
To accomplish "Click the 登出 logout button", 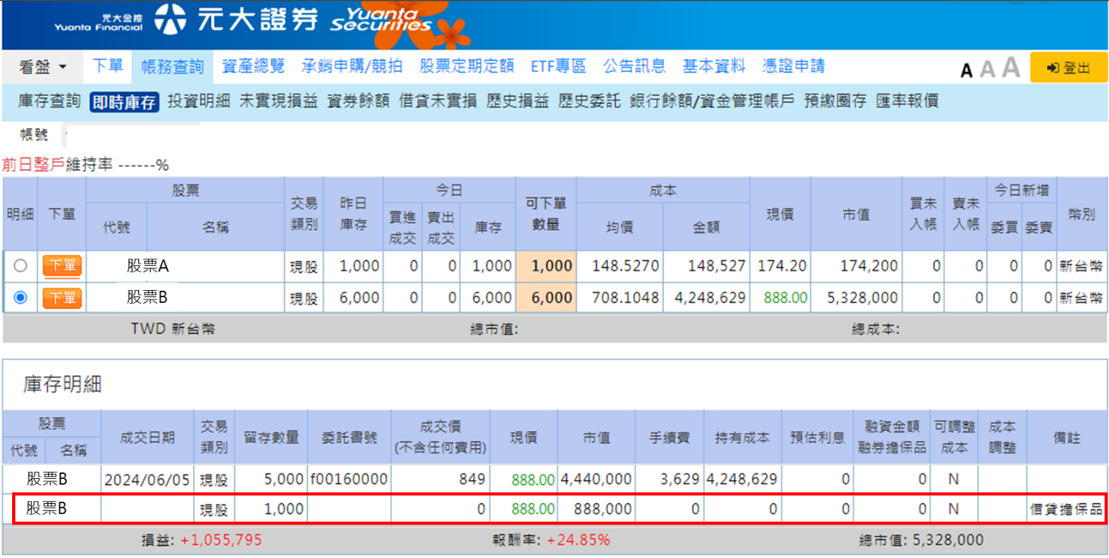I will pos(1068,68).
